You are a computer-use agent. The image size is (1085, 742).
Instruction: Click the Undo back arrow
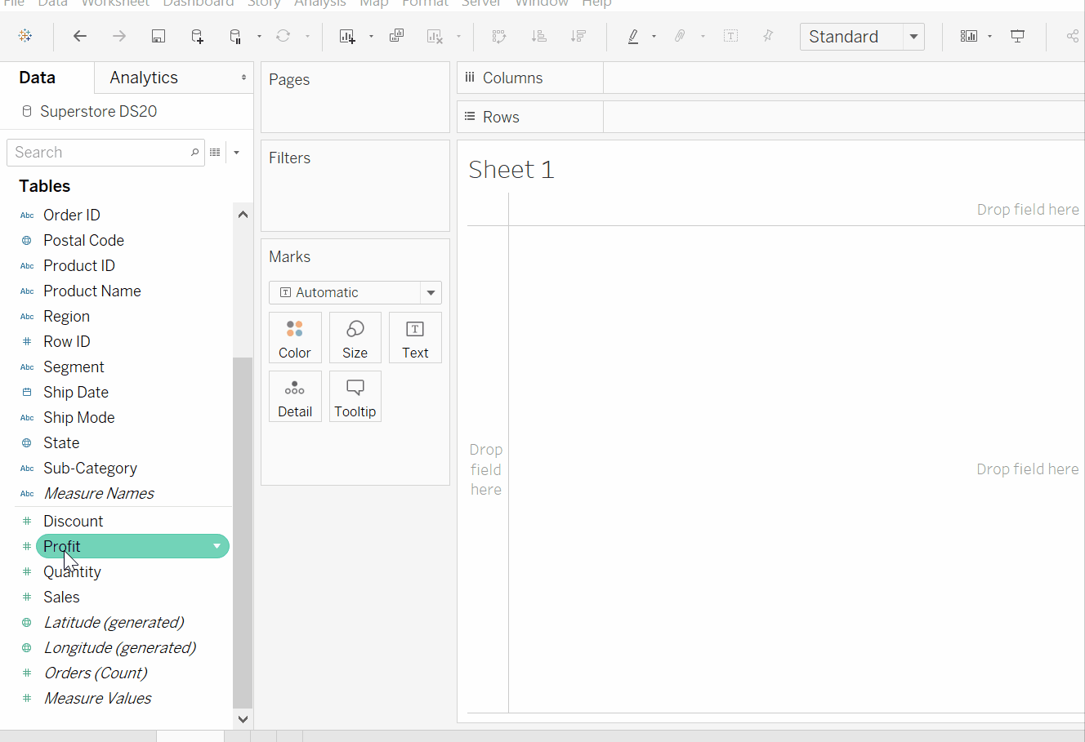coord(80,36)
